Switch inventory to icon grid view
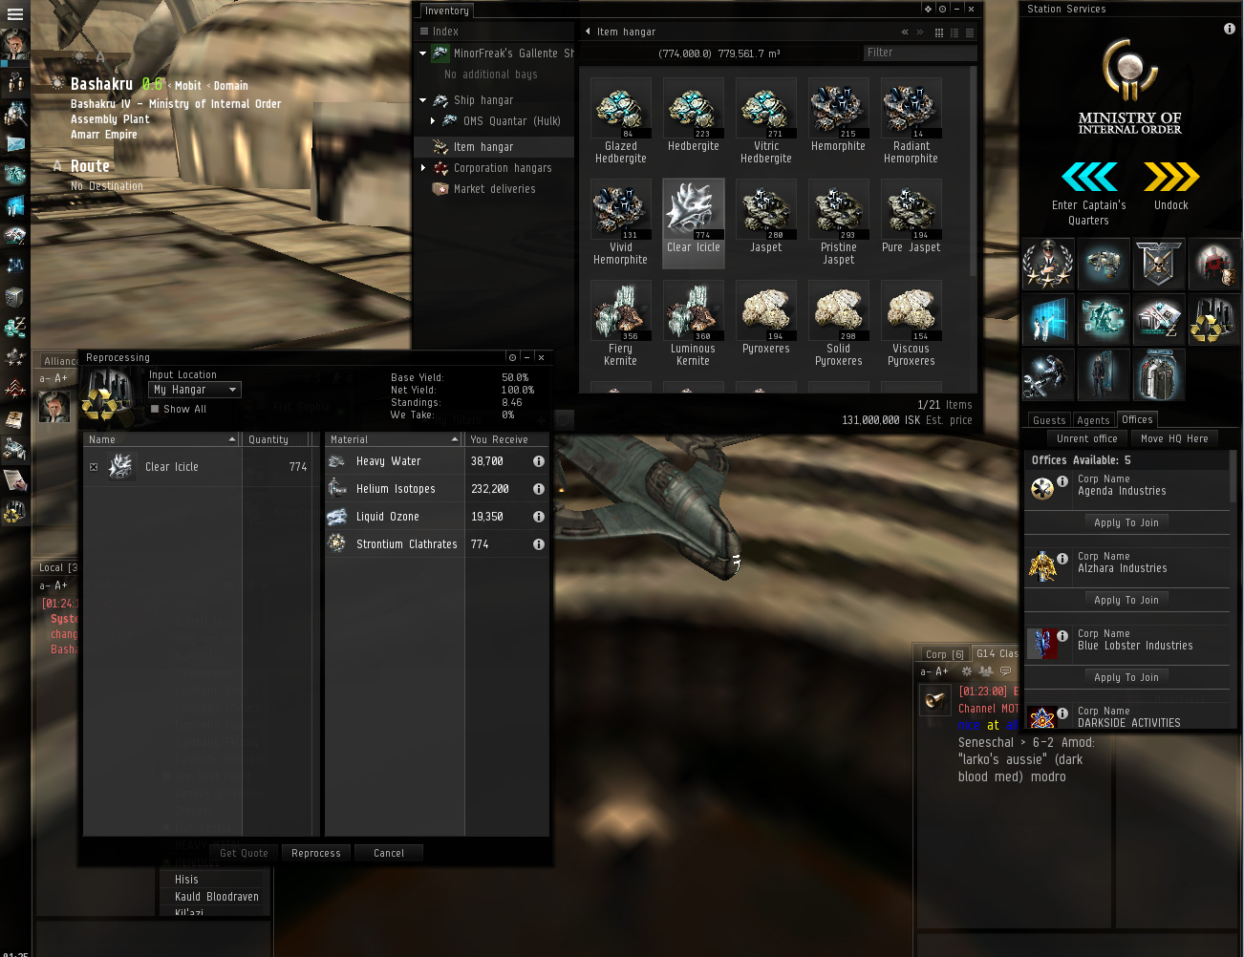Viewport: 1244px width, 957px height. [939, 32]
